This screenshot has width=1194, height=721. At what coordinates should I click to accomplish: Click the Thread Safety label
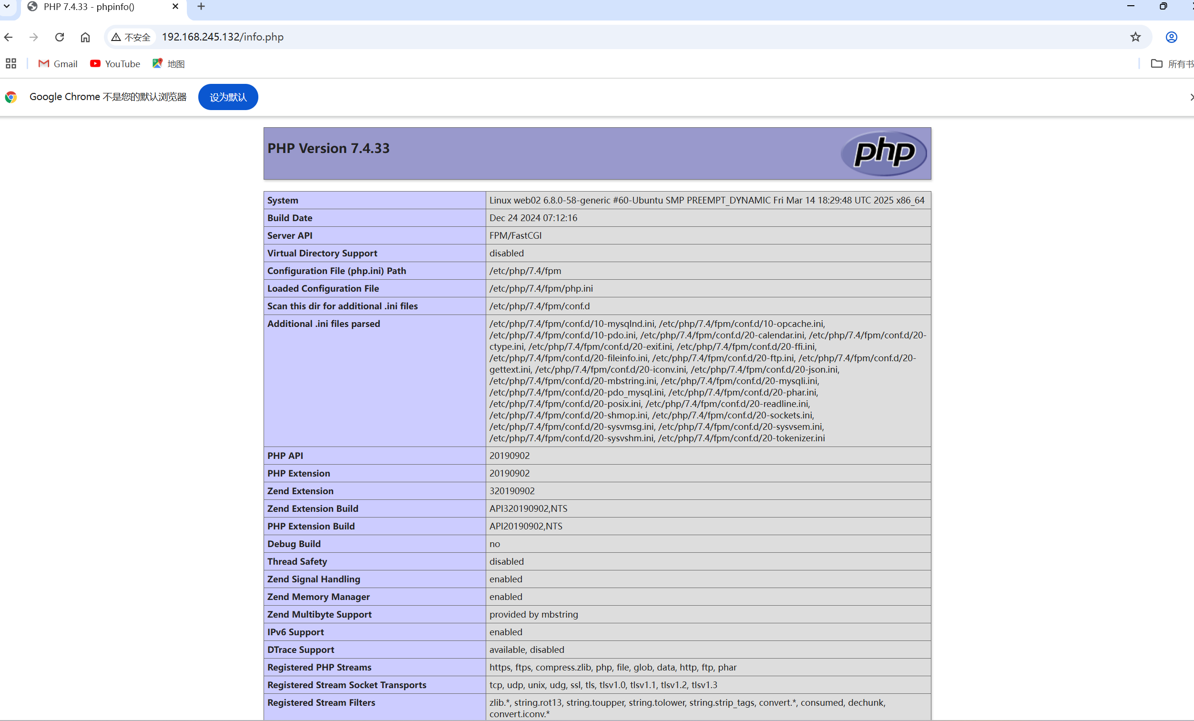coord(297,561)
